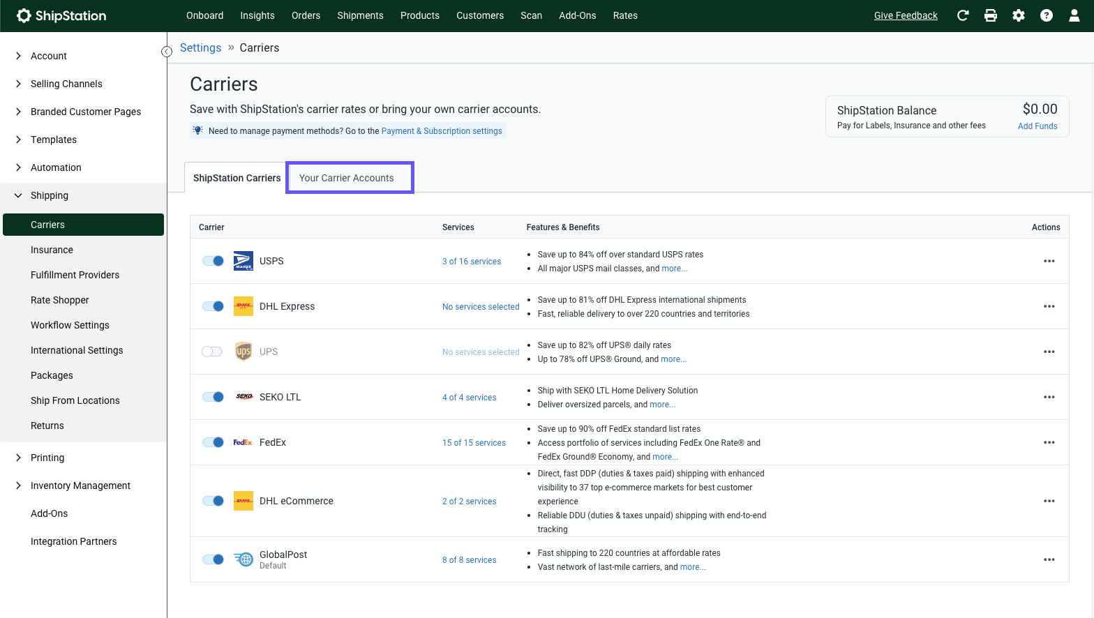The image size is (1094, 618).
Task: Expand the Account sidebar section
Action: (19, 56)
